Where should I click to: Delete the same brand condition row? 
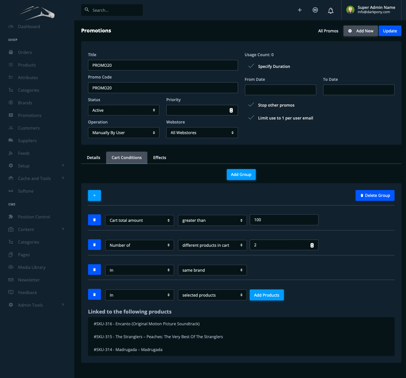pyautogui.click(x=94, y=270)
